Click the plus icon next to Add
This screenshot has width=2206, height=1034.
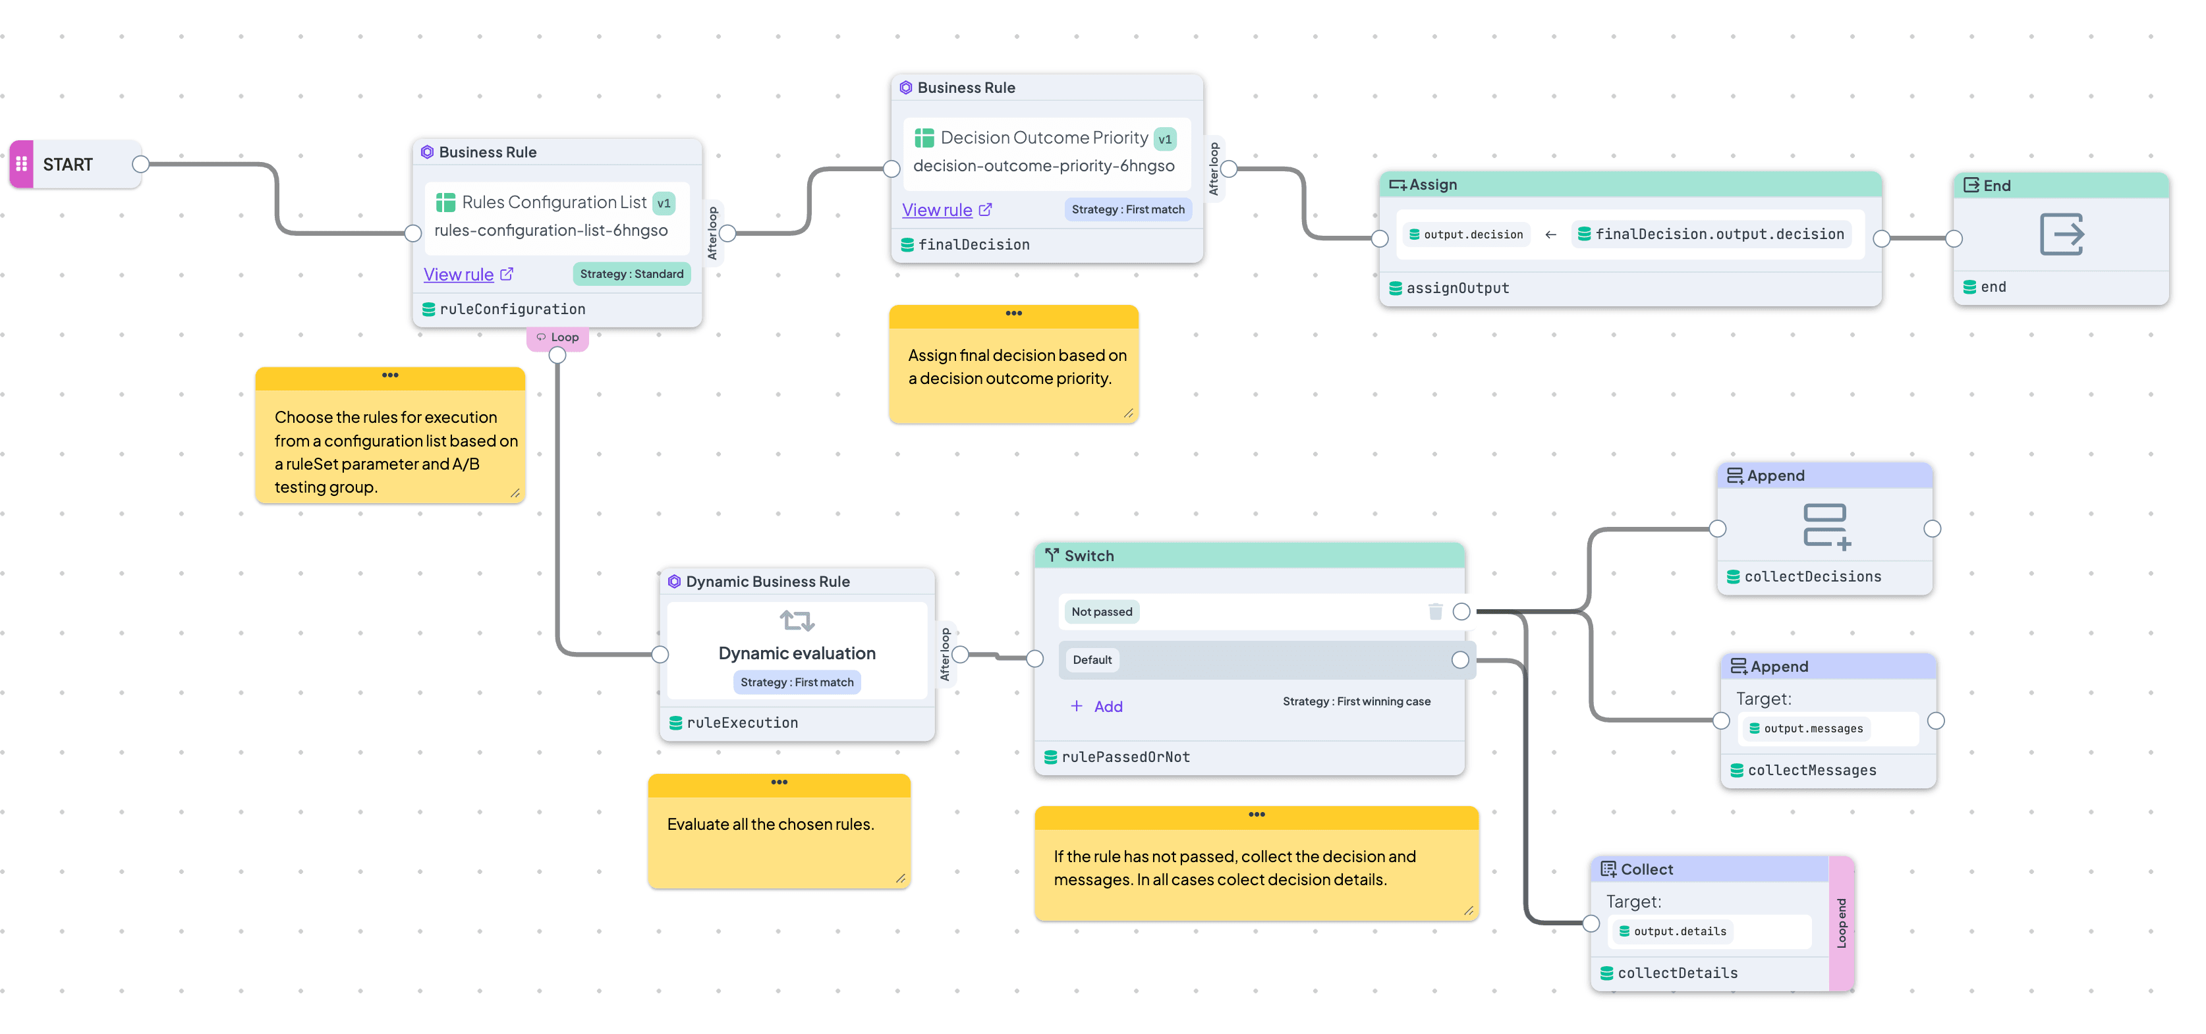(1077, 705)
